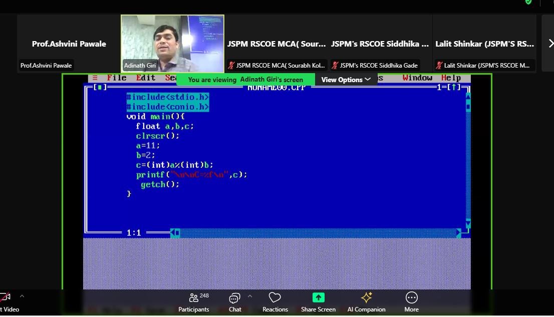Screen dimensions: 554x317
Task: Click the 'b=2;' line
Action: coord(146,155)
